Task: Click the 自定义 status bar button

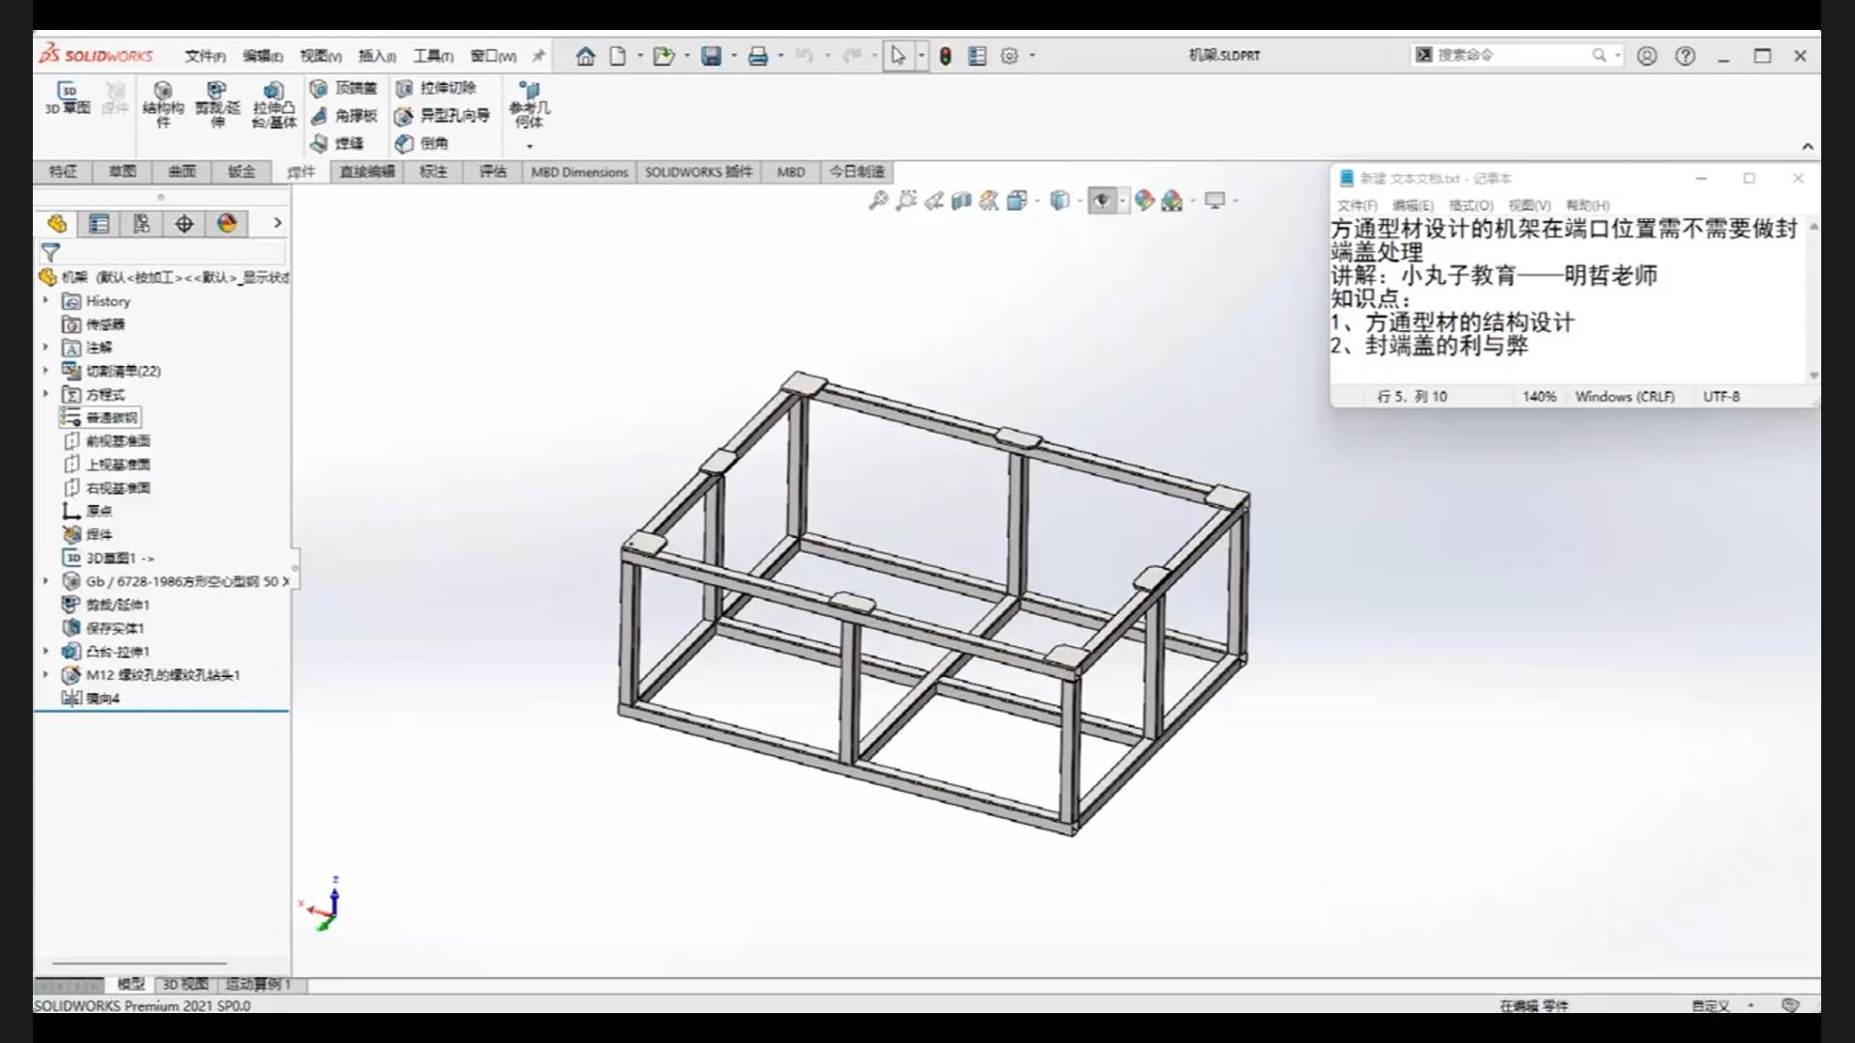Action: (1711, 1005)
